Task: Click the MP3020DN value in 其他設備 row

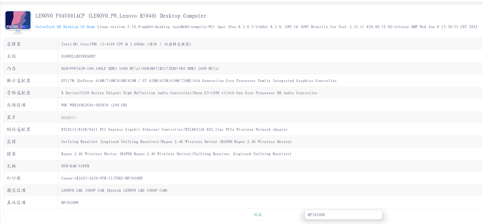Action: 70,203
